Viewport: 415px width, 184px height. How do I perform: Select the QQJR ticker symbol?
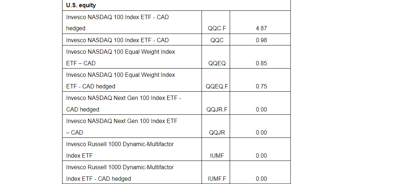(x=217, y=132)
